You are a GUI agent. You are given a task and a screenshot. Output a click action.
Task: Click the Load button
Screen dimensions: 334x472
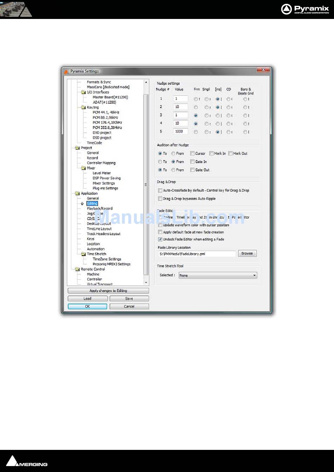[88, 299]
